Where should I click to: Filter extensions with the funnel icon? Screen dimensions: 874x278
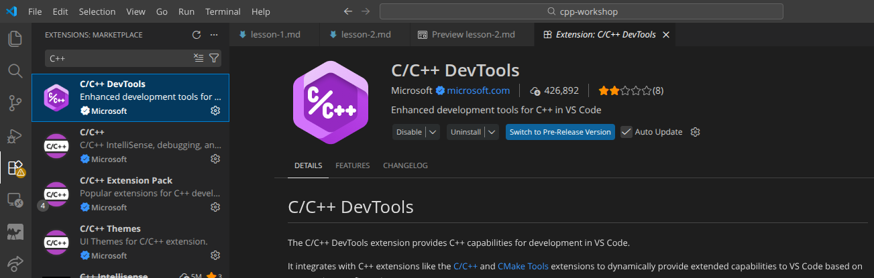pyautogui.click(x=214, y=58)
